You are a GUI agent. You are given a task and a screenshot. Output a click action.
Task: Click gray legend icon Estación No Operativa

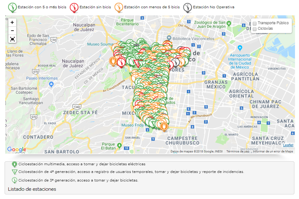(187, 8)
